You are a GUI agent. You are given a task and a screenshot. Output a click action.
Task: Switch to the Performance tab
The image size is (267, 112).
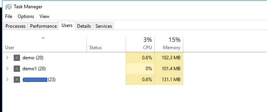pyautogui.click(x=43, y=26)
